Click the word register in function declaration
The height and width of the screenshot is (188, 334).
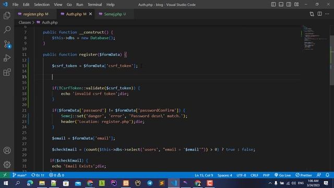click(88, 54)
